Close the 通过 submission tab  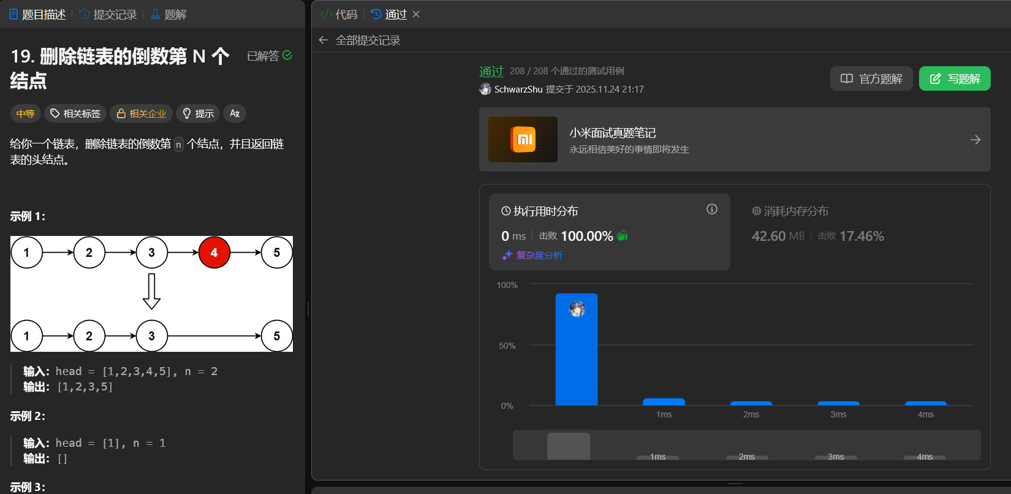(x=416, y=14)
